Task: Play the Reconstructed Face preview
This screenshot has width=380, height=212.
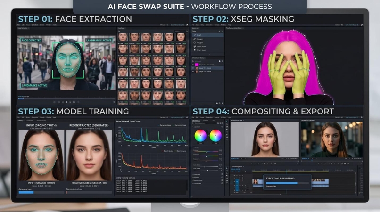Action: coord(264,163)
